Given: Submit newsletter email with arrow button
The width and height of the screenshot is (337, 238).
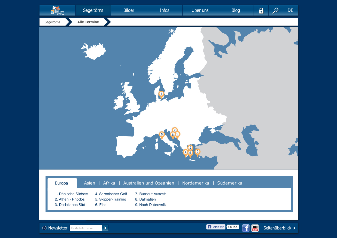Looking at the screenshot, I should point(105,228).
